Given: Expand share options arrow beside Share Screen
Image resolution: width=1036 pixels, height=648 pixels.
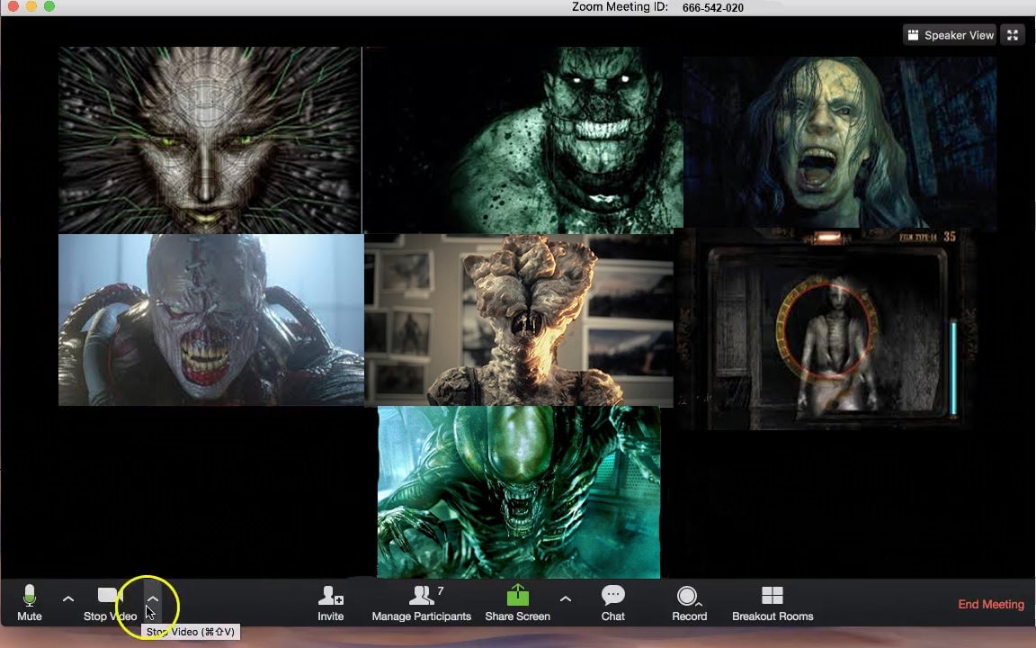Looking at the screenshot, I should [x=565, y=598].
